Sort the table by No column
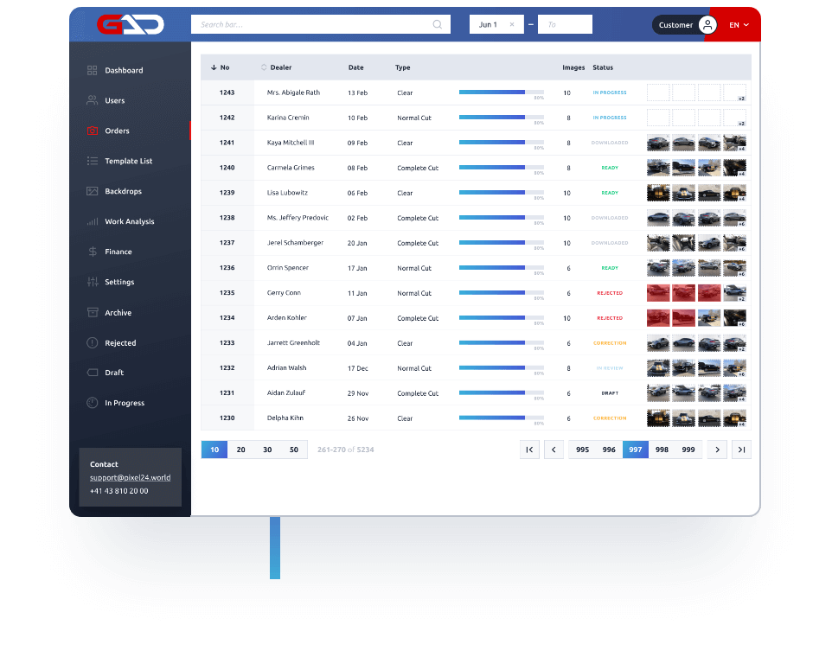 click(220, 67)
